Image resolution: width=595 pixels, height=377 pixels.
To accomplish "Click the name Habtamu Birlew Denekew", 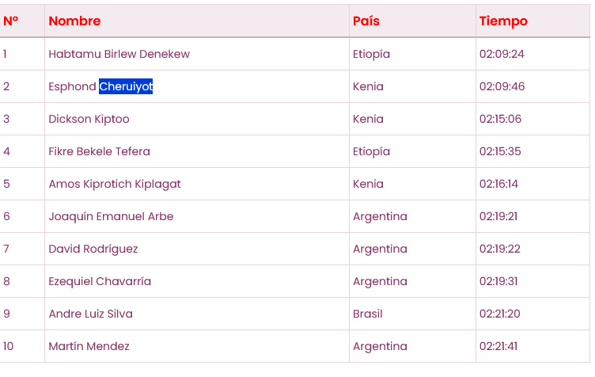I will pyautogui.click(x=119, y=54).
